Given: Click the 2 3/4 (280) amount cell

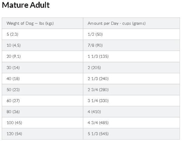Looking at the screenshot, I should (x=98, y=90).
